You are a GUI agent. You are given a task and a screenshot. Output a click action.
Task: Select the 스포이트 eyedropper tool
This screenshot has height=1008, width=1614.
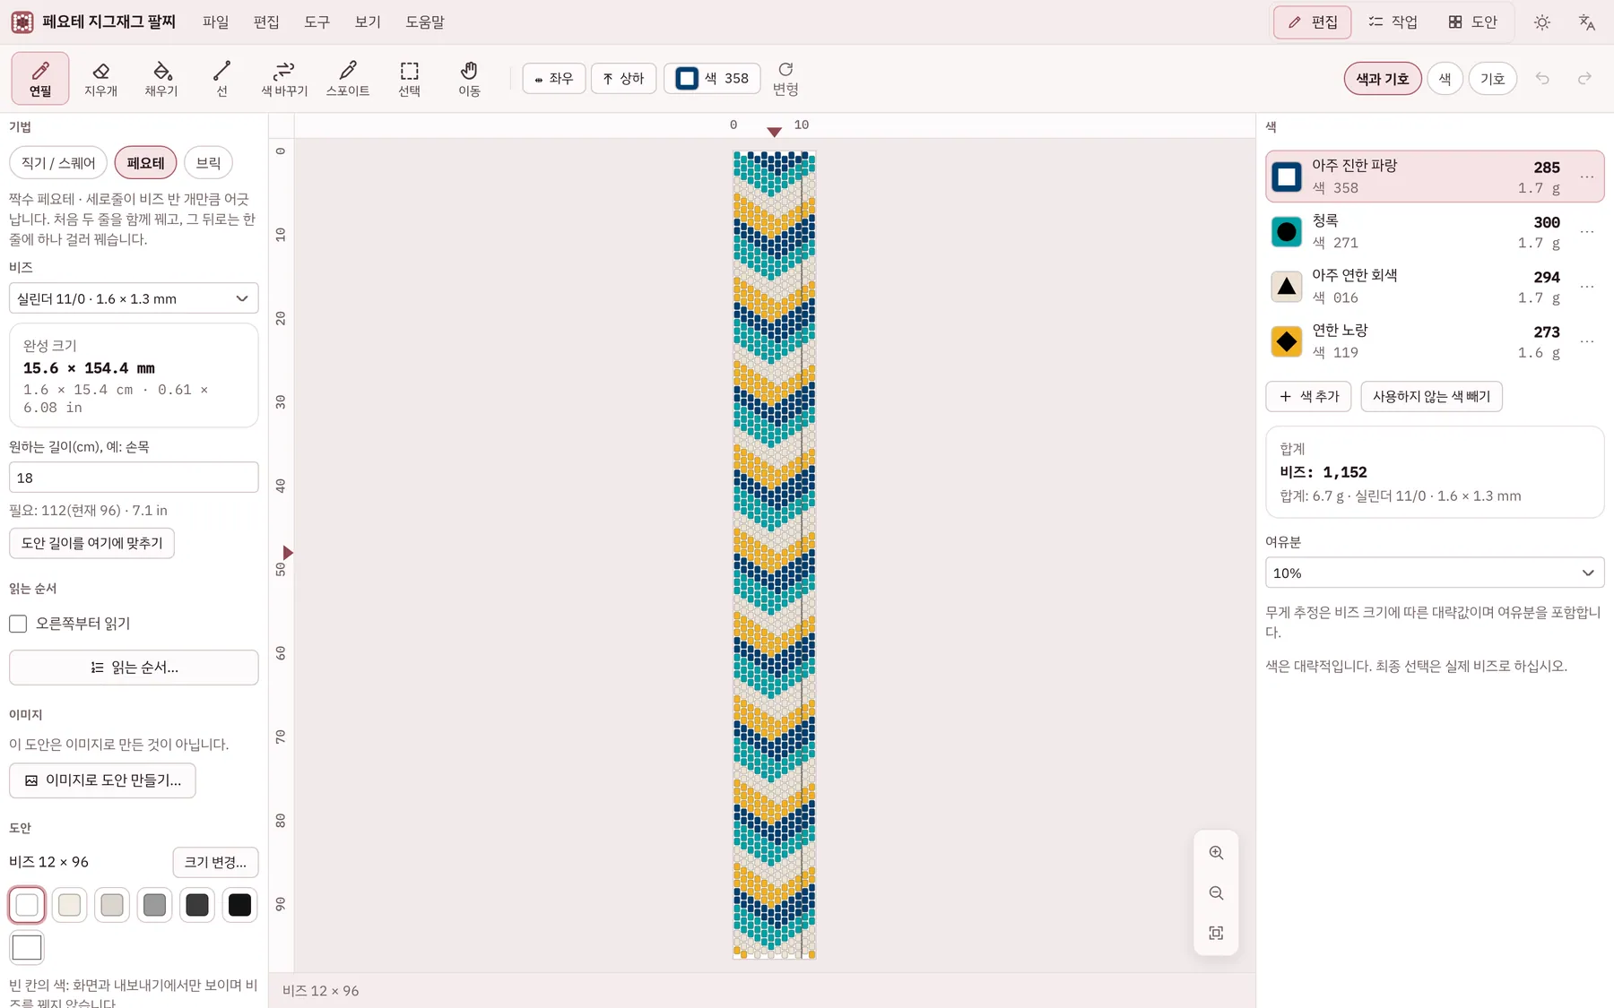pyautogui.click(x=348, y=79)
